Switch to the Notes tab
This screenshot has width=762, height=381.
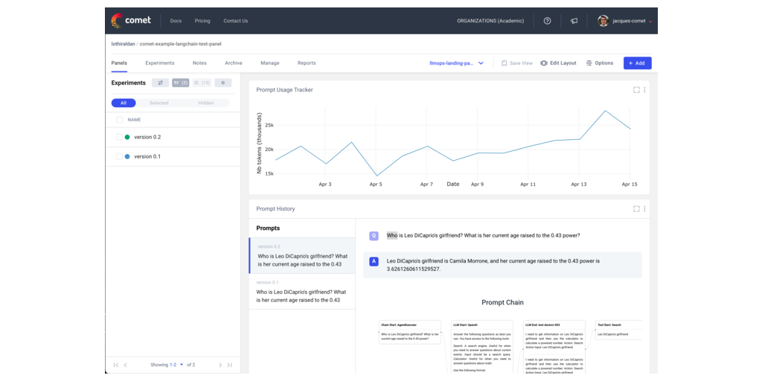pos(199,63)
